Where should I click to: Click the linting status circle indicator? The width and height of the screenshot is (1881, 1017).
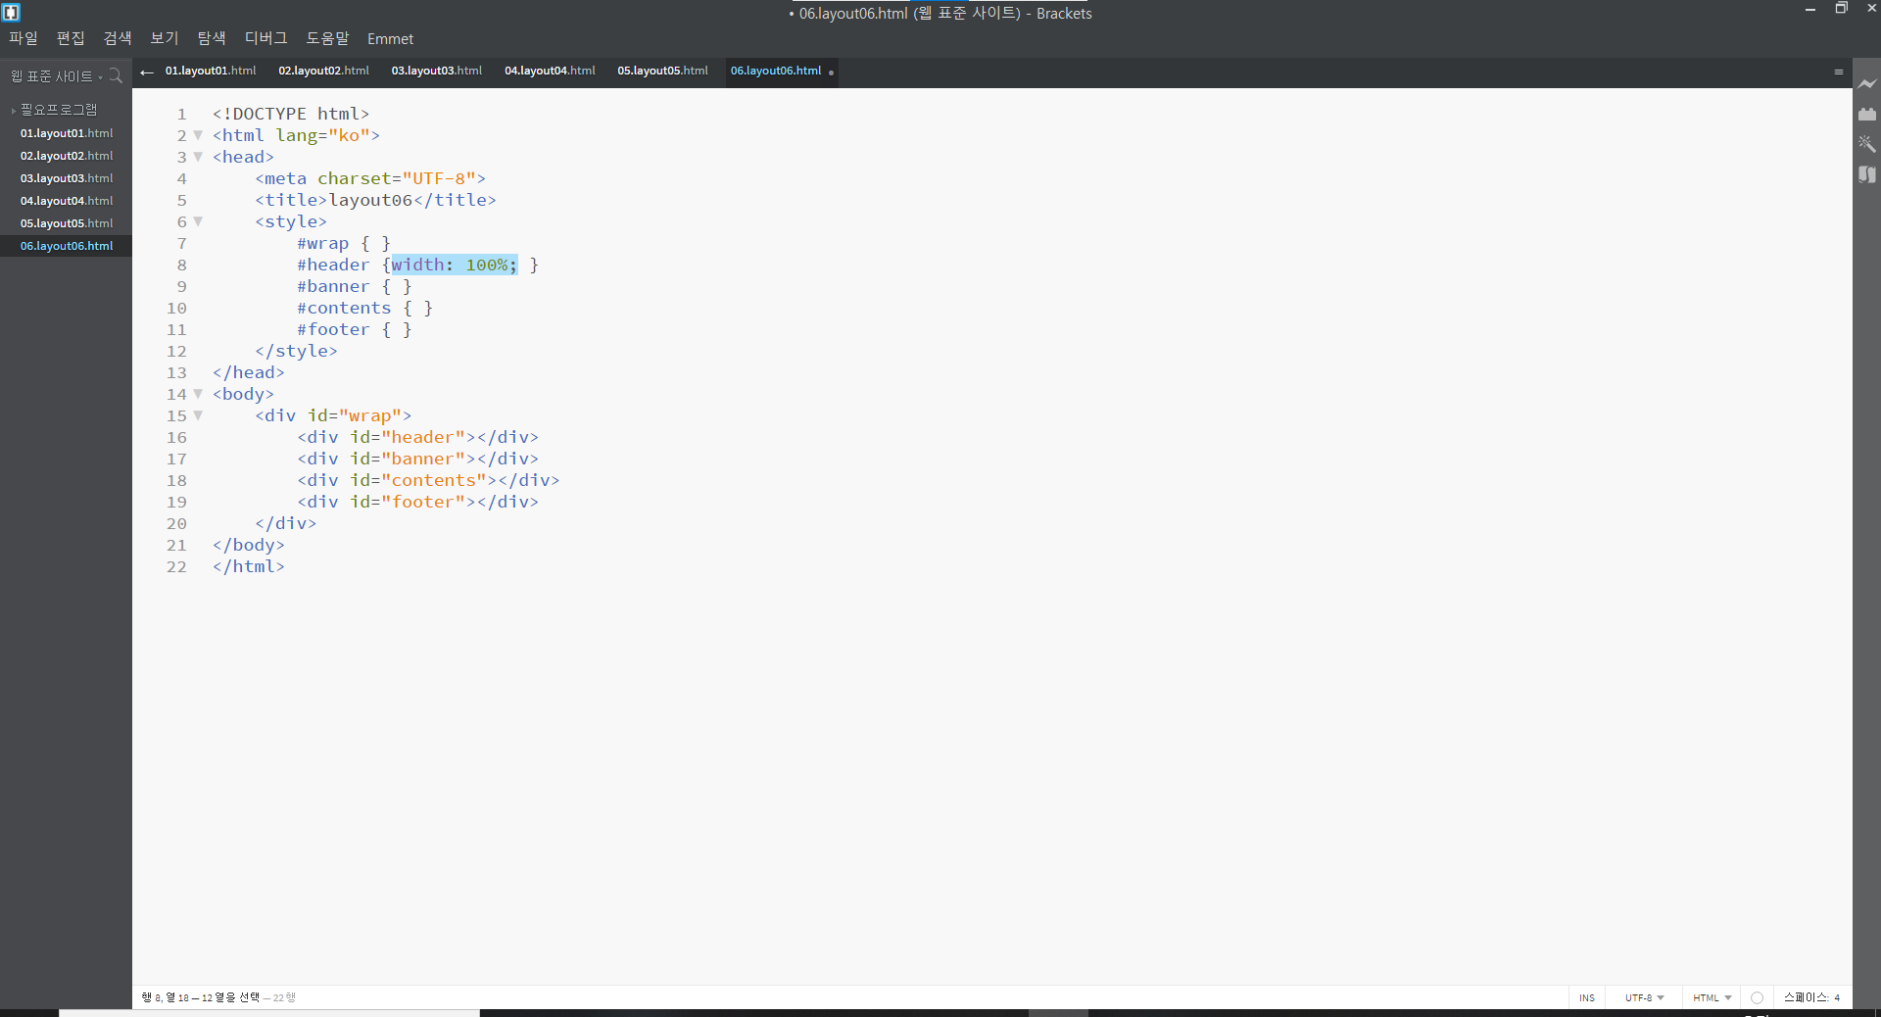tap(1757, 997)
